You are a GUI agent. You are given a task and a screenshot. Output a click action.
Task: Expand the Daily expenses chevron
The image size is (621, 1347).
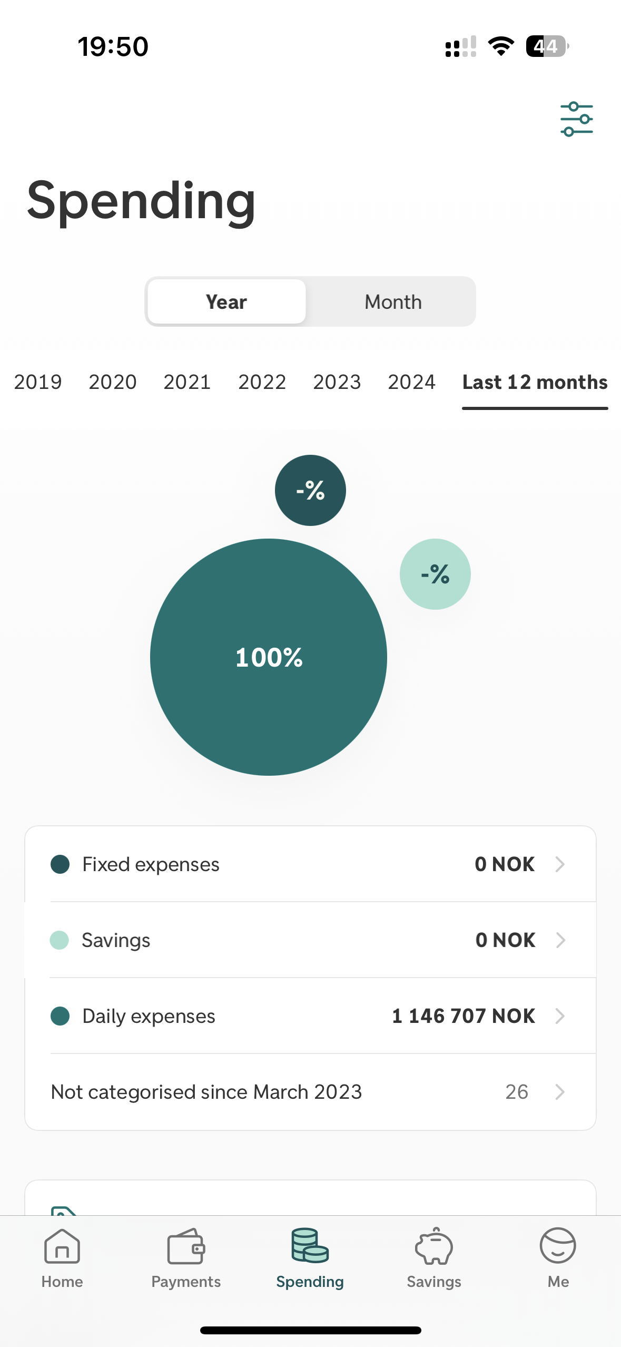(x=560, y=1016)
